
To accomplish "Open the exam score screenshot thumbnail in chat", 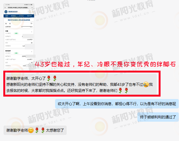I will tap(19, 37).
